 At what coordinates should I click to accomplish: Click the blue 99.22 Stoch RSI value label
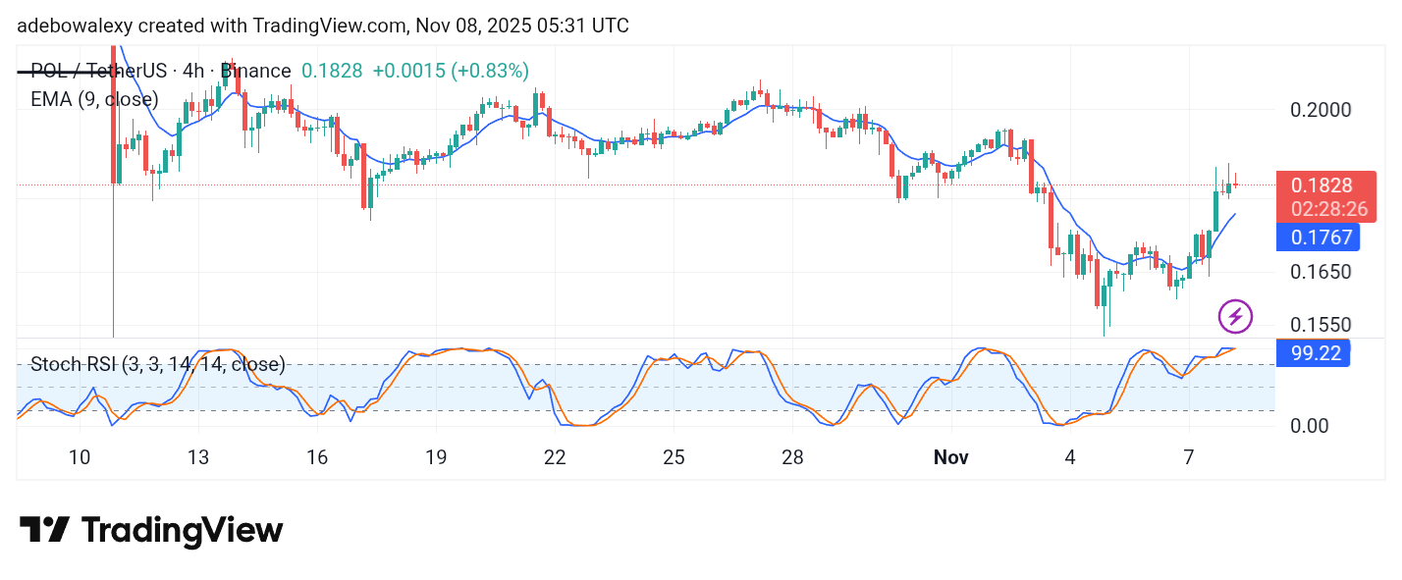[x=1315, y=353]
